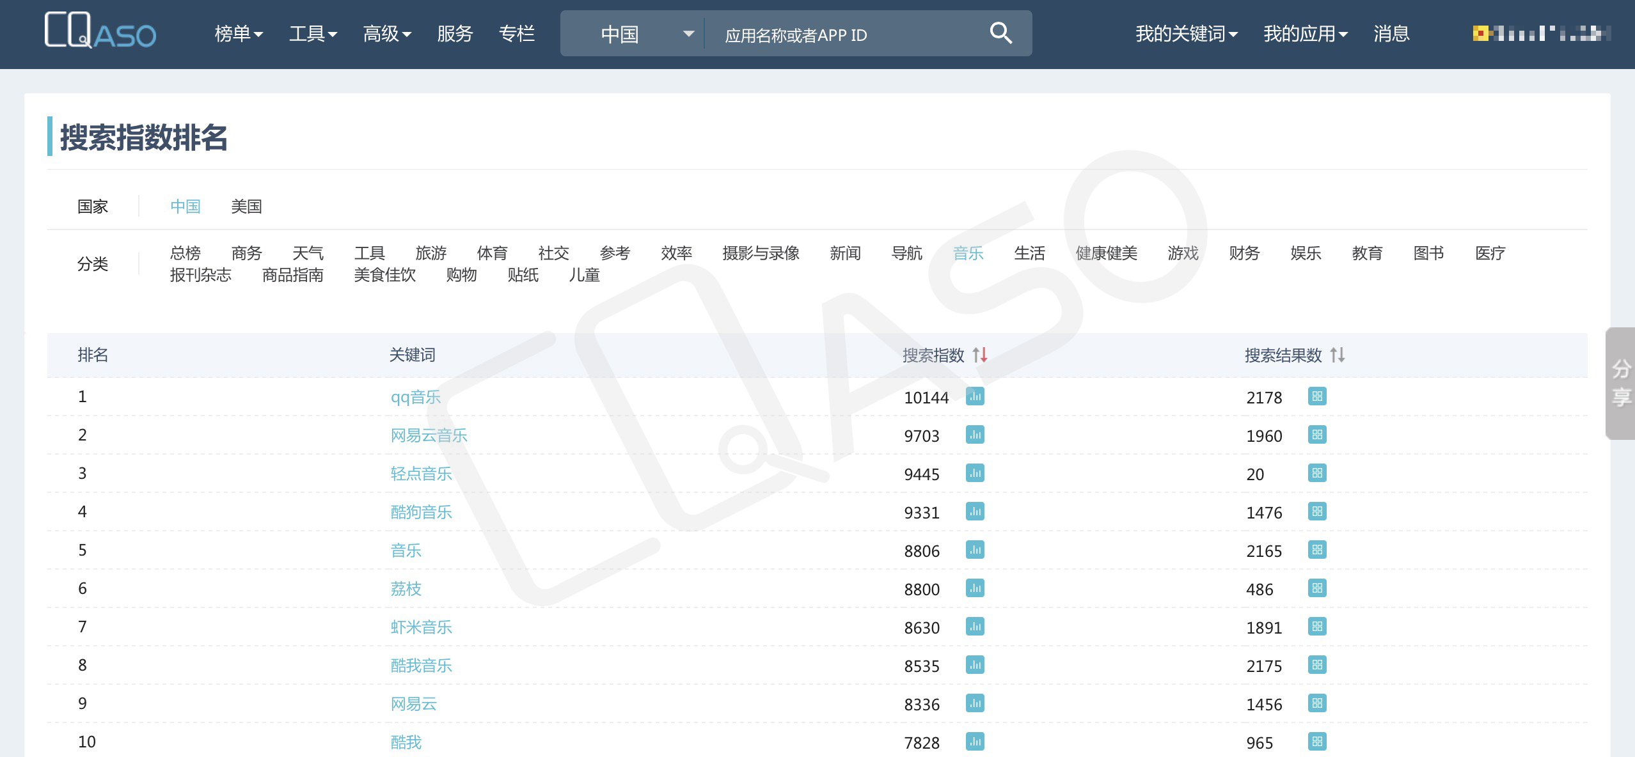
Task: Open search index chart for qq音乐
Action: pos(975,396)
